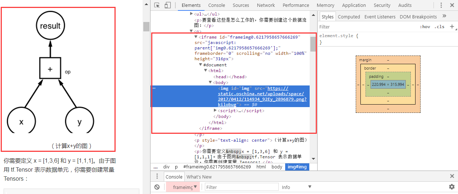Click the margin label in box model
This screenshot has height=194, width=458.
pos(365,60)
